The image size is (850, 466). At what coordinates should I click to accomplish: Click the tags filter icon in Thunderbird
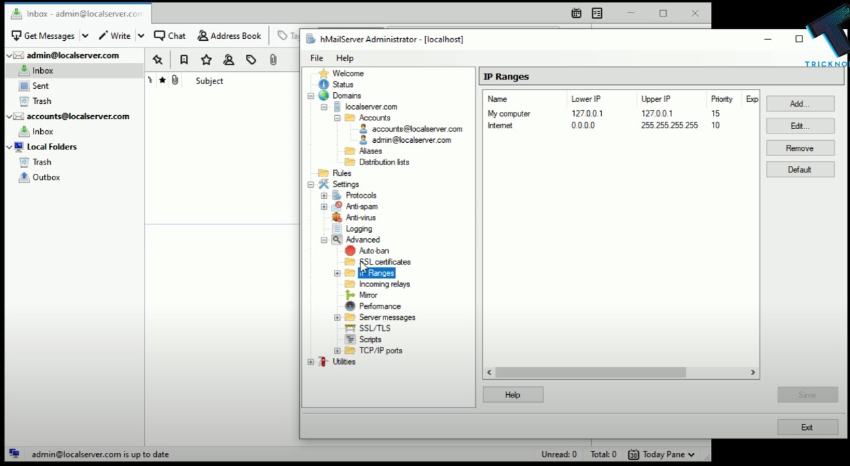pos(251,60)
